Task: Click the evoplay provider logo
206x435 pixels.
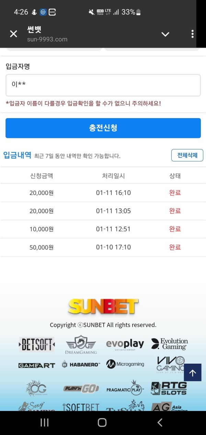Action: point(125,344)
